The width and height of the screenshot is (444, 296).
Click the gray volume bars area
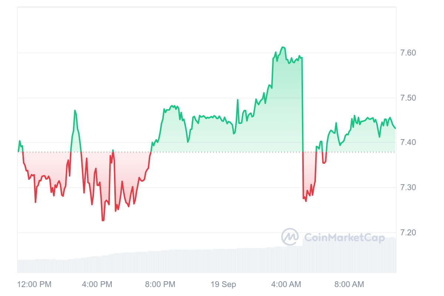click(206, 259)
